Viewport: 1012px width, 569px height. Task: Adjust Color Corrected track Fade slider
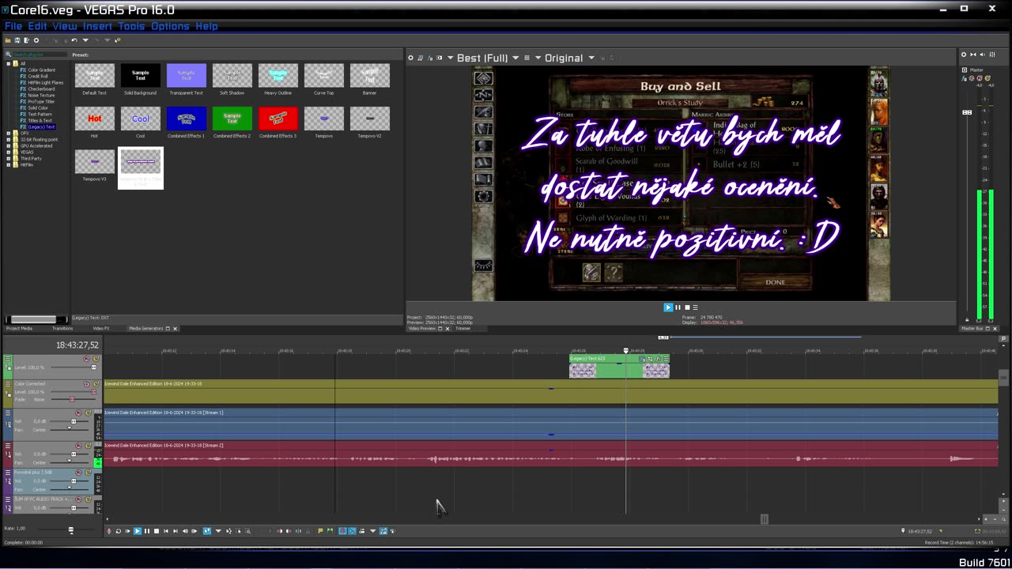pos(72,399)
